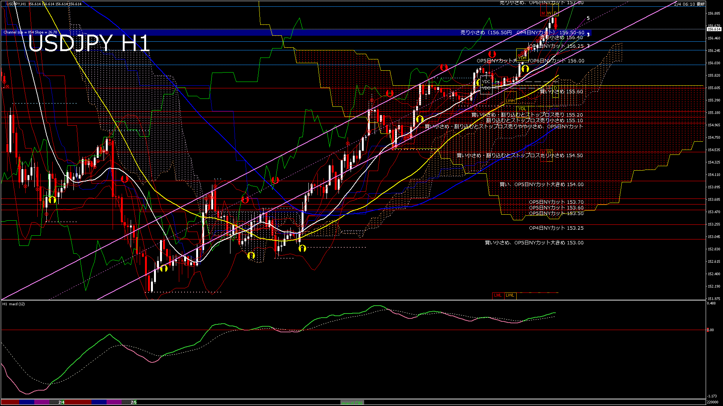Click the H1 macd (12) indicator label
The height and width of the screenshot is (406, 723).
[x=14, y=304]
